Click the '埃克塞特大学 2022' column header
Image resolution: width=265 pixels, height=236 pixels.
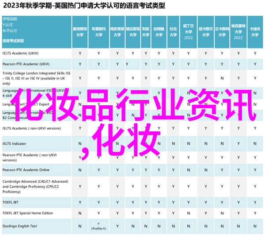click(238, 32)
